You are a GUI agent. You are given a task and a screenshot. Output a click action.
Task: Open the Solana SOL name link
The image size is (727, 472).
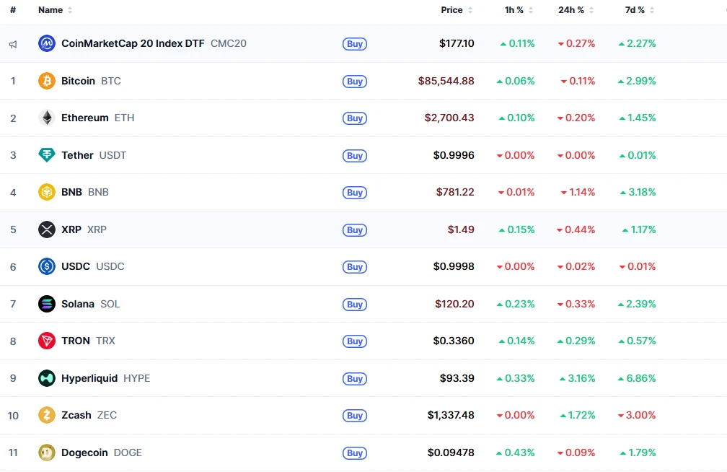90,304
